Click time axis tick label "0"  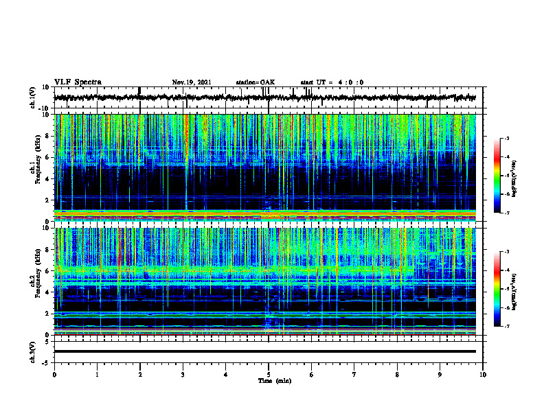click(54, 375)
